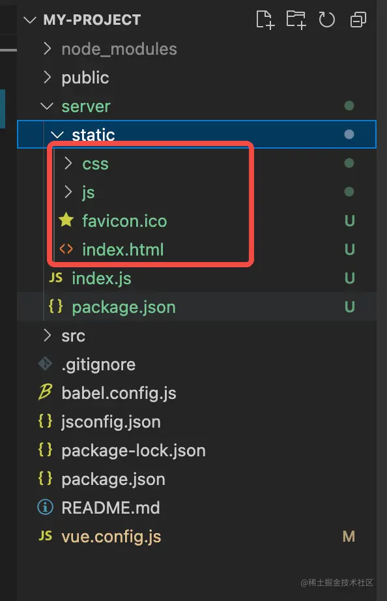The image size is (387, 601).
Task: Select the static folder row
Action: click(x=197, y=134)
